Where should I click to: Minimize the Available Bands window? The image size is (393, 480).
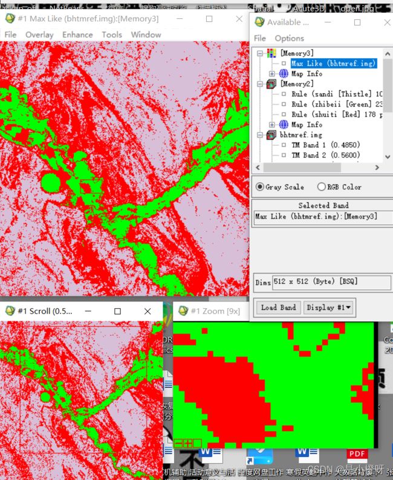click(328, 22)
